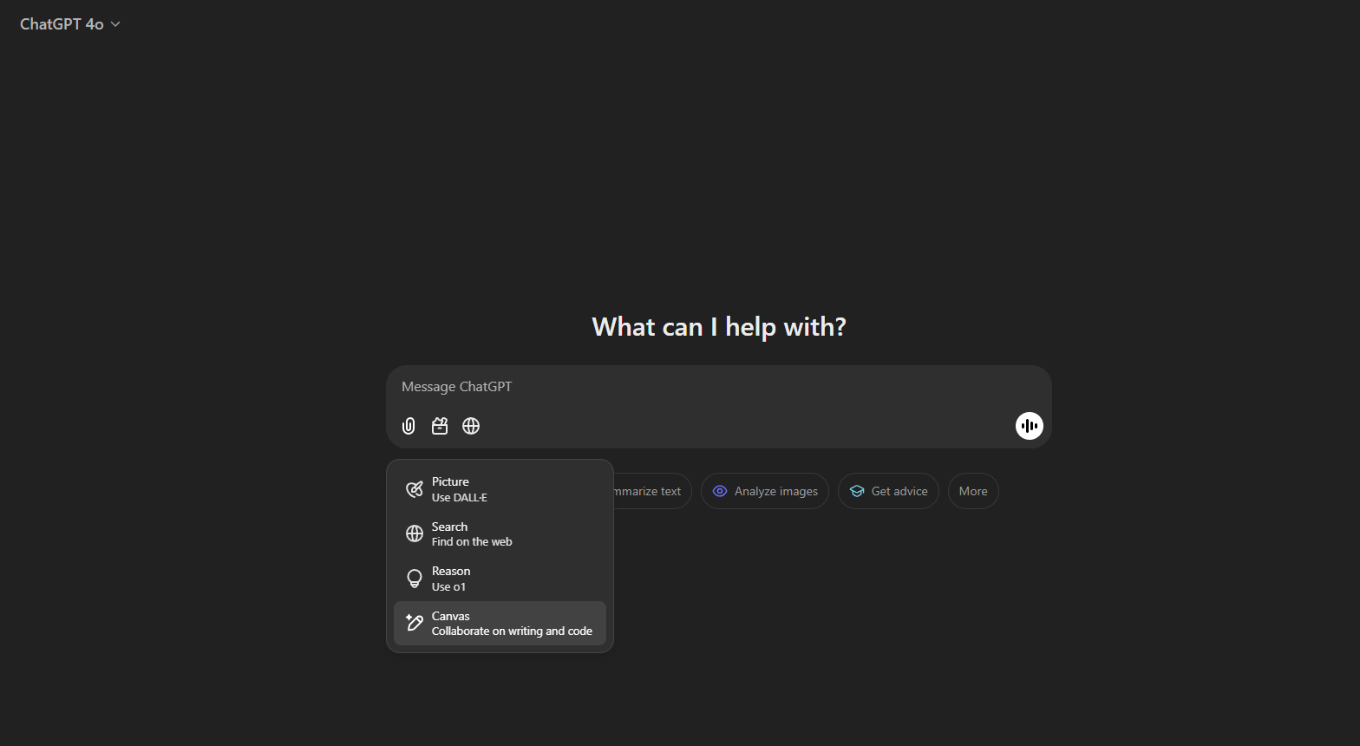Viewport: 1360px width, 746px height.
Task: Open the ChatGPT 4o model selector dropdown
Action: (70, 24)
